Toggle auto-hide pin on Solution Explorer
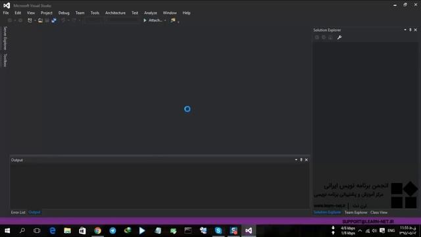This screenshot has width=421, height=237. (410, 30)
